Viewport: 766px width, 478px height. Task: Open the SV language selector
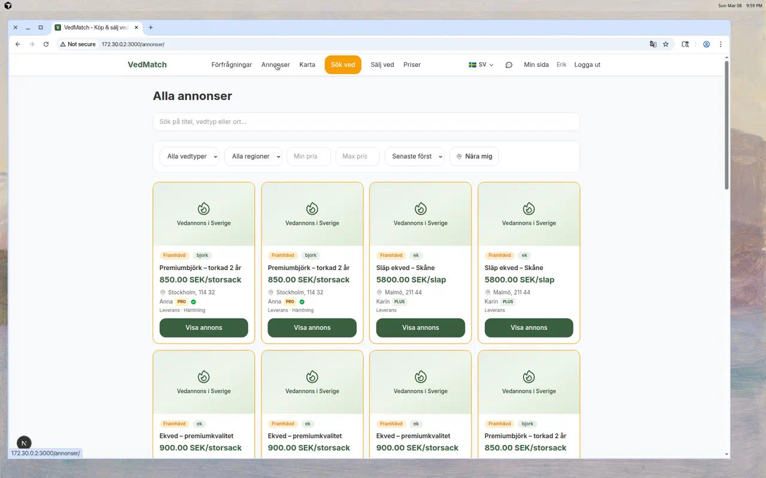[x=481, y=65]
